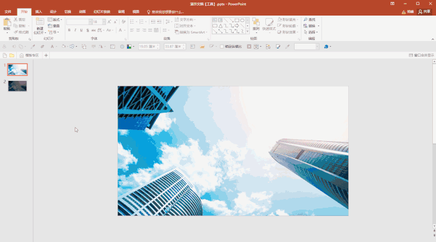The image size is (436, 242).
Task: Click the New Slide (新建幻灯片) icon
Action: pyautogui.click(x=40, y=22)
